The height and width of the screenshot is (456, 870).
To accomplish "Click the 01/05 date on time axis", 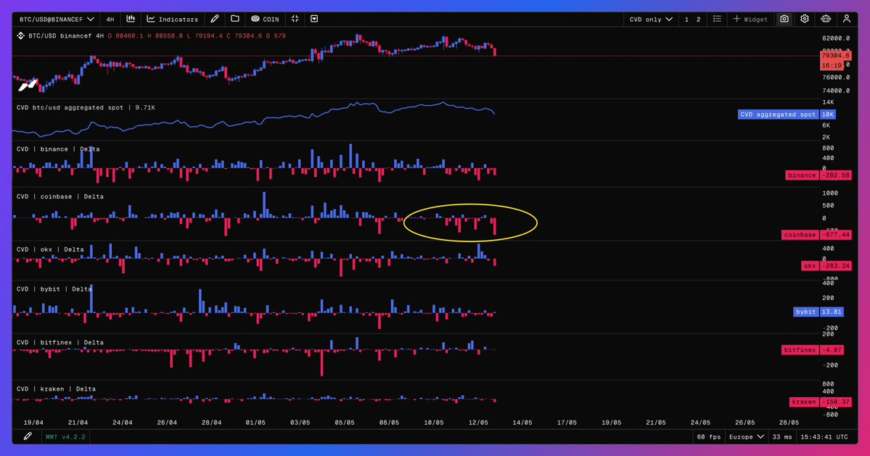I will [255, 422].
